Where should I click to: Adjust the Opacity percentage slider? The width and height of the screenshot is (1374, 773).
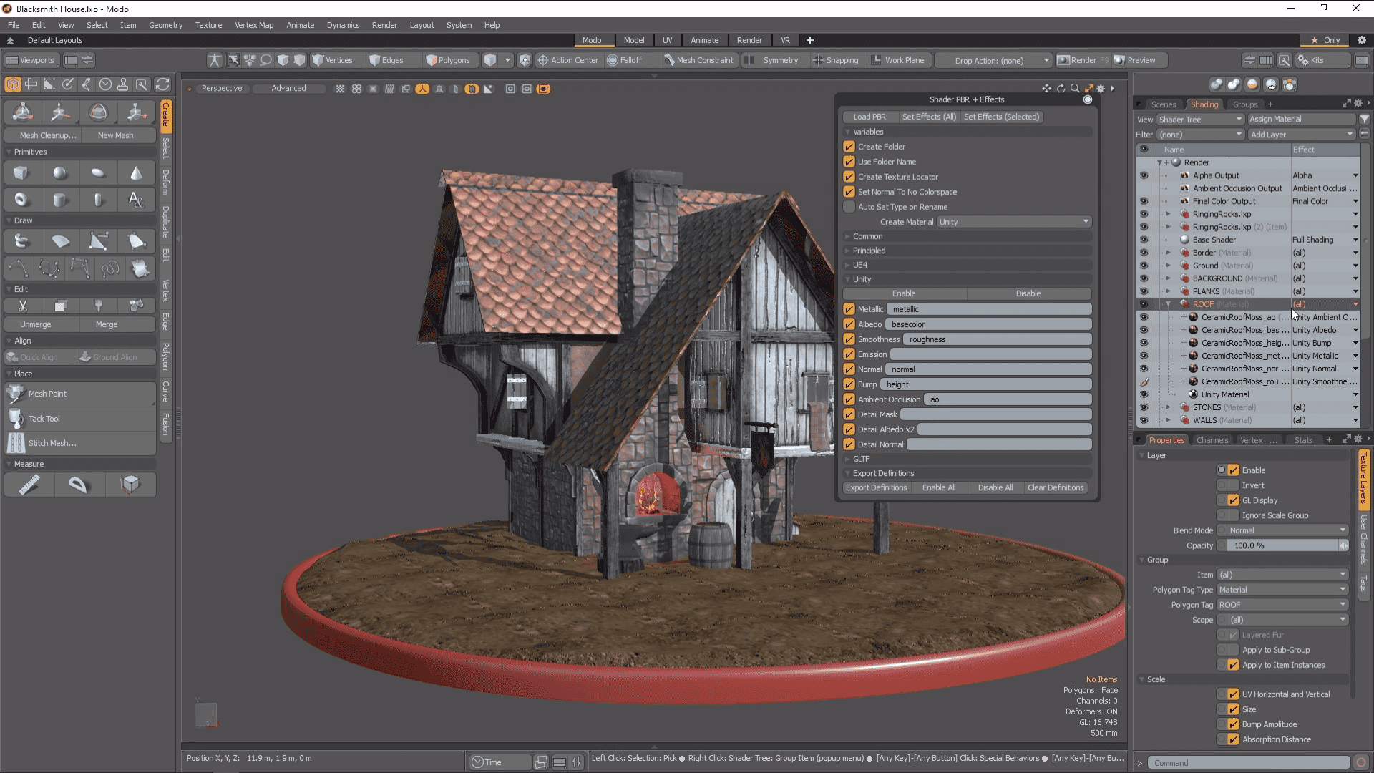click(x=1281, y=545)
